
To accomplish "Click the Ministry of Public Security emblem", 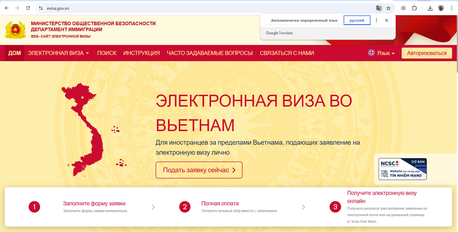I will click(x=15, y=30).
